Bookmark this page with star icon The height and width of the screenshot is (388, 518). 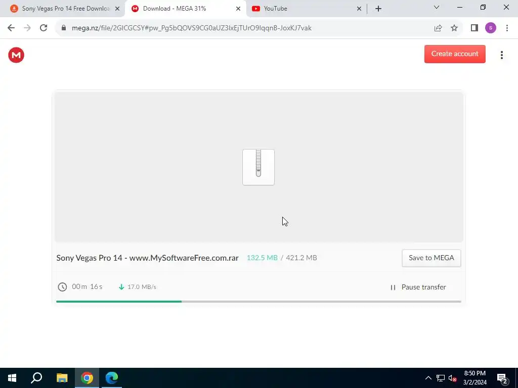point(454,28)
